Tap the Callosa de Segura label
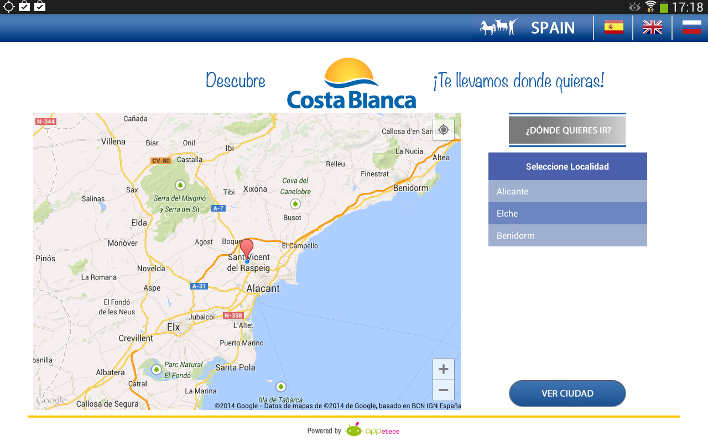 107,404
